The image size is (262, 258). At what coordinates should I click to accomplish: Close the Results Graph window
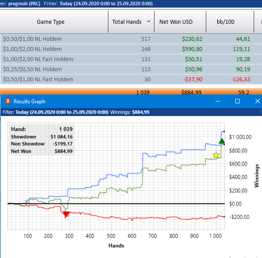pyautogui.click(x=258, y=101)
